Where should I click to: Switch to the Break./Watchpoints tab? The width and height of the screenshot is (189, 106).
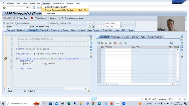point(111,30)
